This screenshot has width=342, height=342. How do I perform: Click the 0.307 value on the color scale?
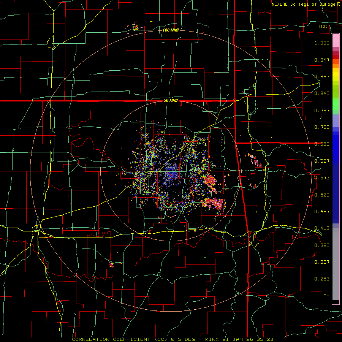click(x=322, y=262)
